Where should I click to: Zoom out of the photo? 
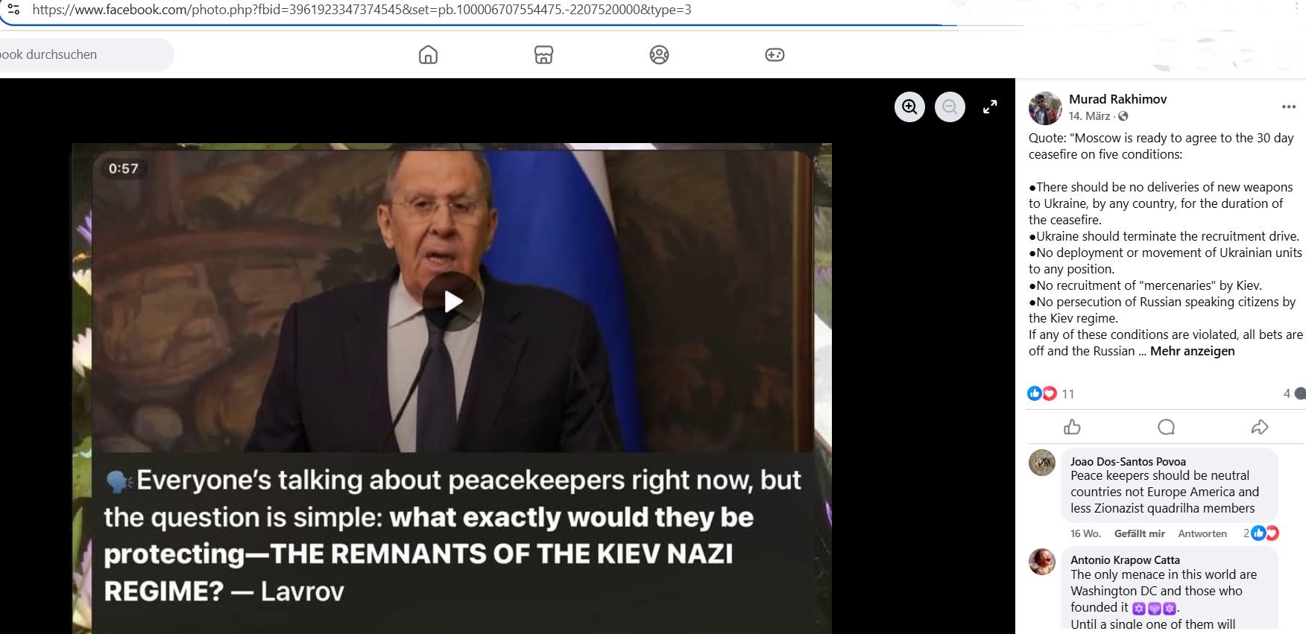950,107
